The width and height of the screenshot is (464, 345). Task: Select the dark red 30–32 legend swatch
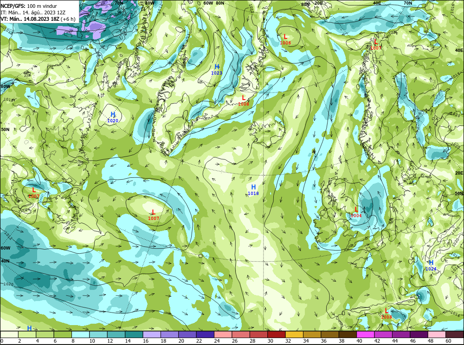tap(277, 334)
